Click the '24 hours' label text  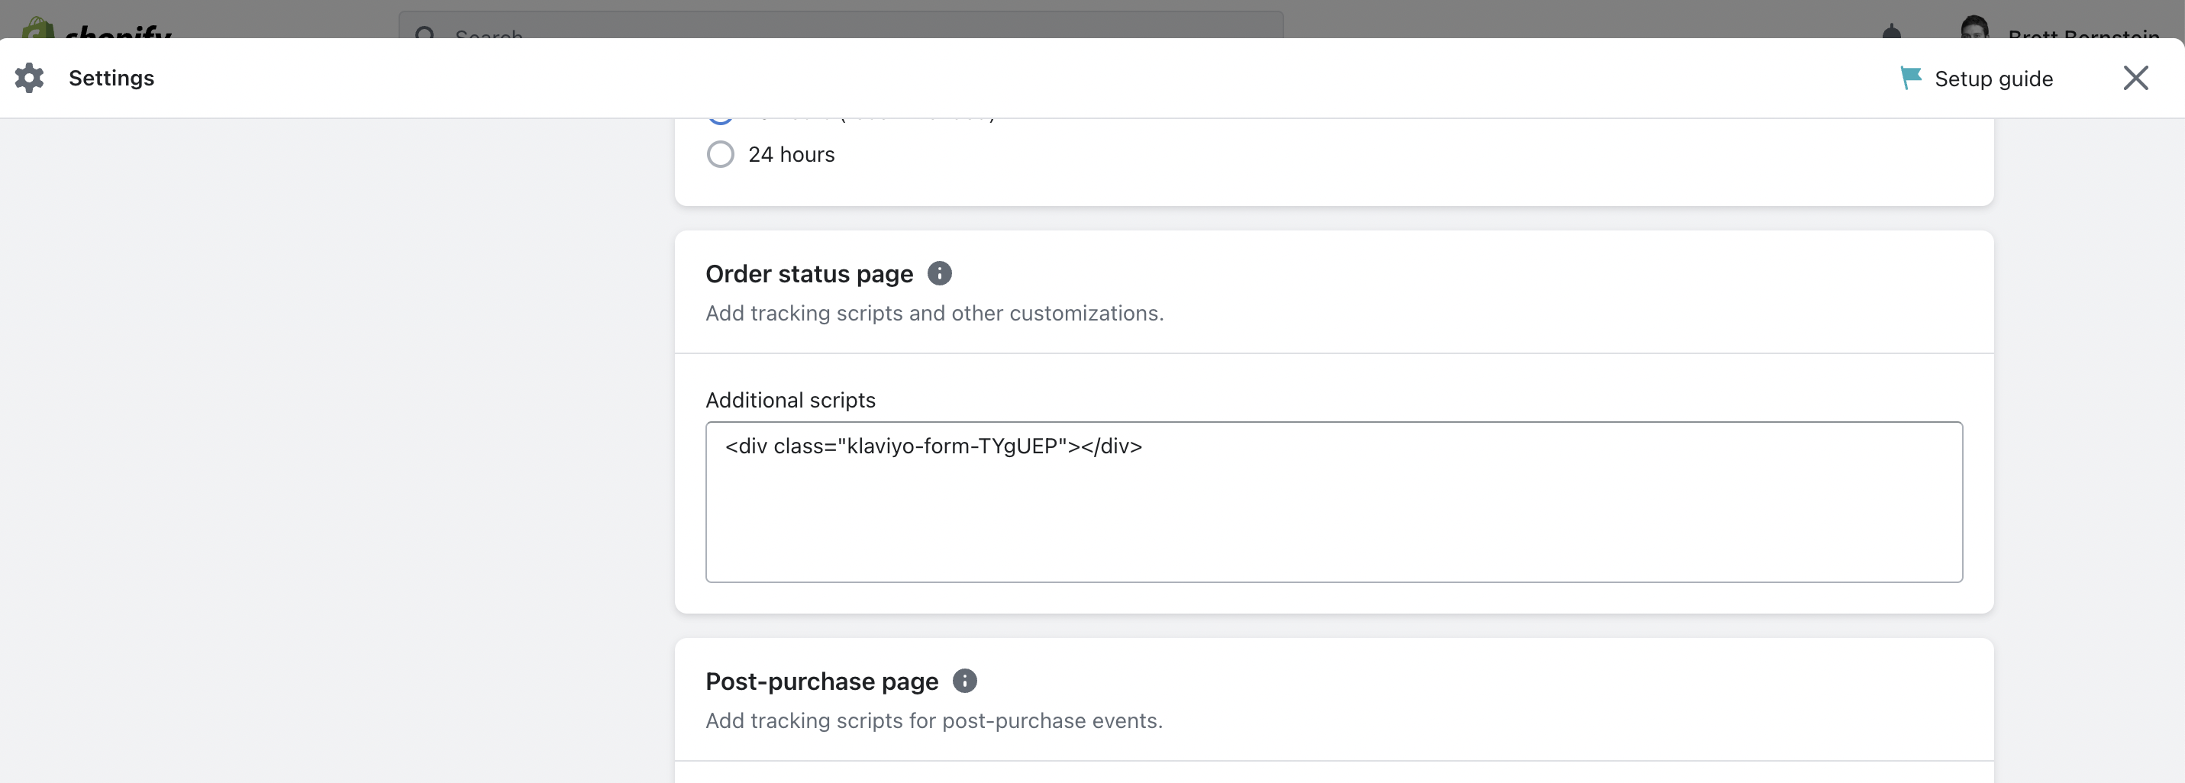click(x=792, y=154)
